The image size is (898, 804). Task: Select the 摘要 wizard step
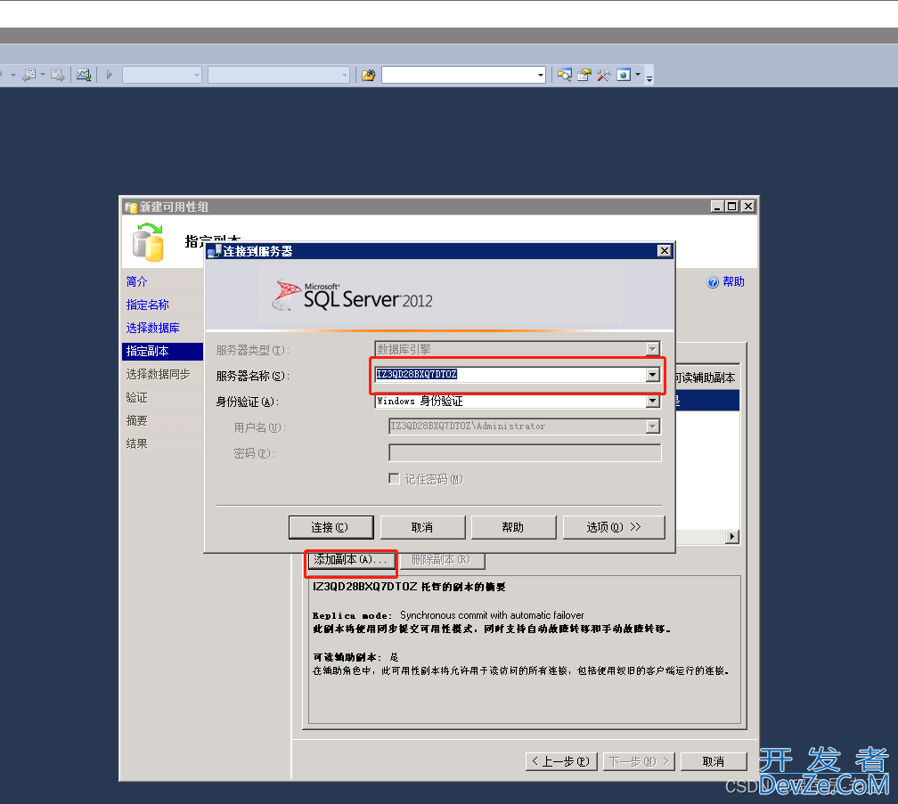pyautogui.click(x=137, y=420)
